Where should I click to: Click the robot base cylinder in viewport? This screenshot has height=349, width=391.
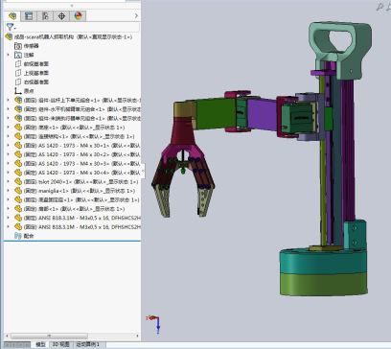323,271
